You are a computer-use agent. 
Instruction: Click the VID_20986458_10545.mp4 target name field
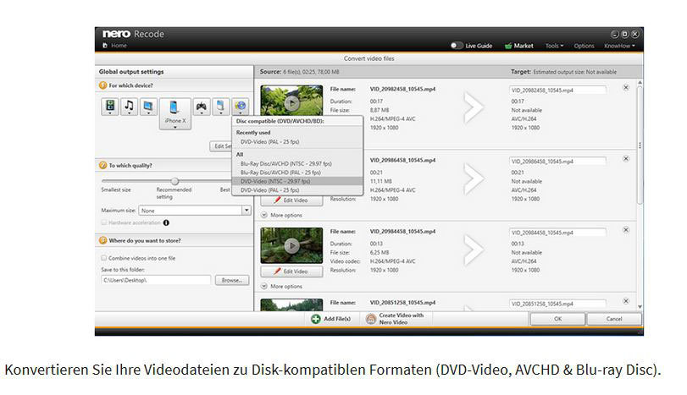pyautogui.click(x=557, y=162)
